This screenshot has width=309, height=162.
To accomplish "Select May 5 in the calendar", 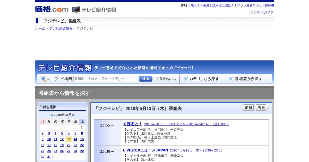I will click(62, 133).
